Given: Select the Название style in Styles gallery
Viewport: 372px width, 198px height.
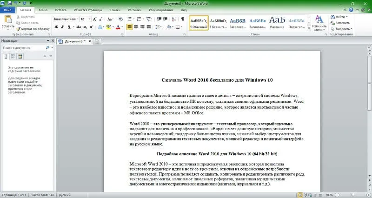Looking at the screenshot, I should pyautogui.click(x=277, y=22).
